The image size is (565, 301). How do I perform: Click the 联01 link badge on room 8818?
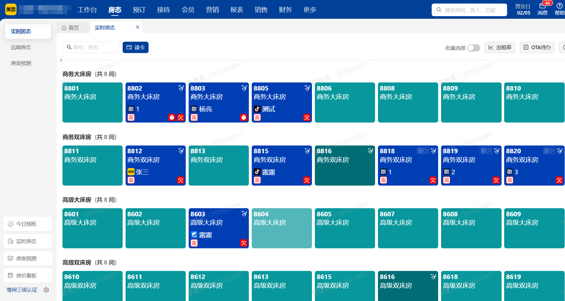pyautogui.click(x=423, y=151)
